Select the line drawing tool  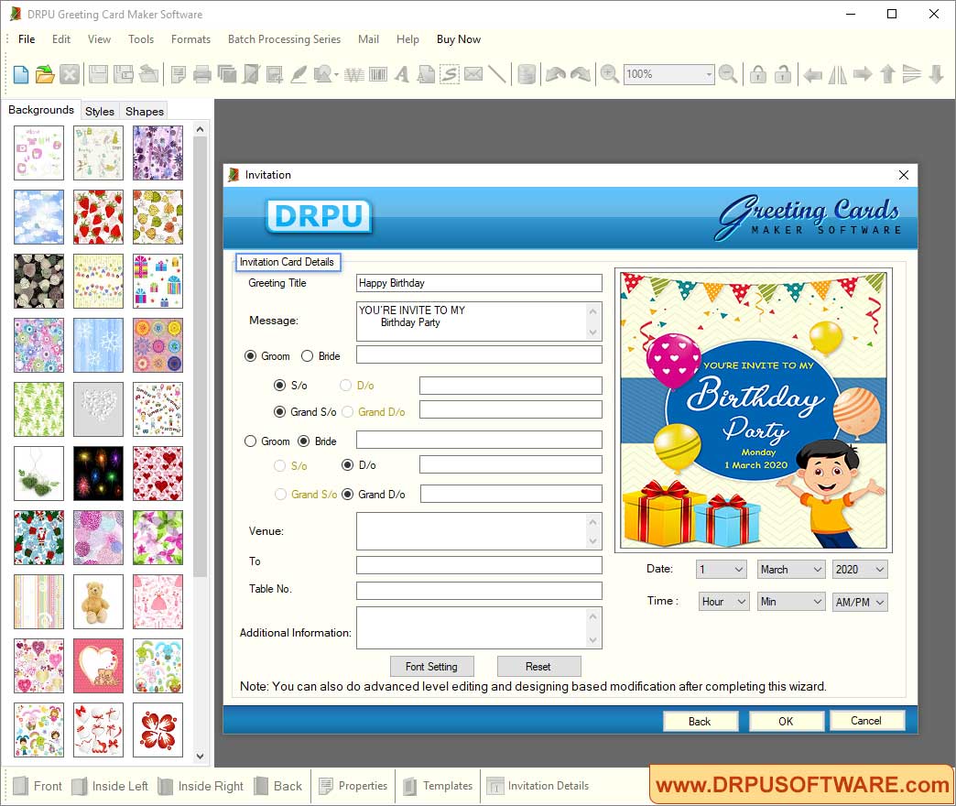tap(497, 74)
